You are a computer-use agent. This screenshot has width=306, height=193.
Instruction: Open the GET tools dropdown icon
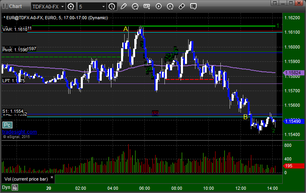tap(147, 6)
